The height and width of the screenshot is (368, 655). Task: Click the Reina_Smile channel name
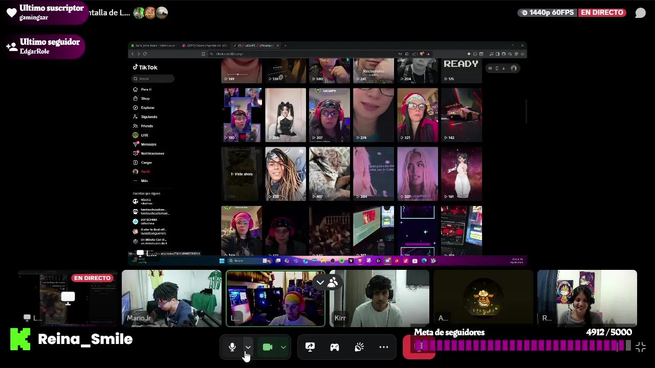coord(85,339)
